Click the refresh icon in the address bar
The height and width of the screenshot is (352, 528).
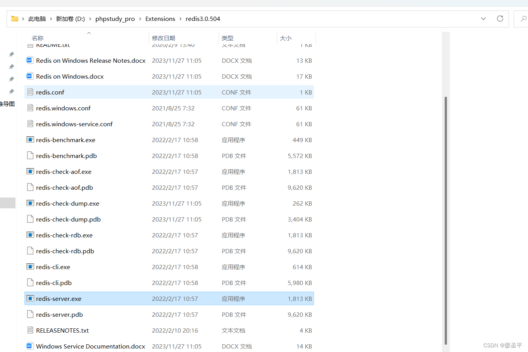tap(500, 18)
